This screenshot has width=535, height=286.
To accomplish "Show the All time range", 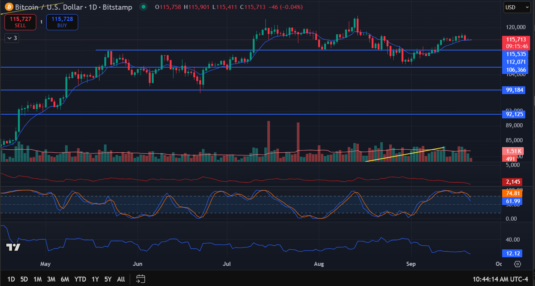I will coord(121,279).
